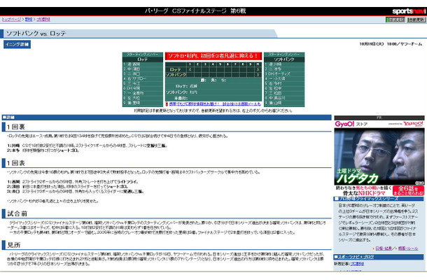Click the red 全6話 ad button

[x=408, y=190]
